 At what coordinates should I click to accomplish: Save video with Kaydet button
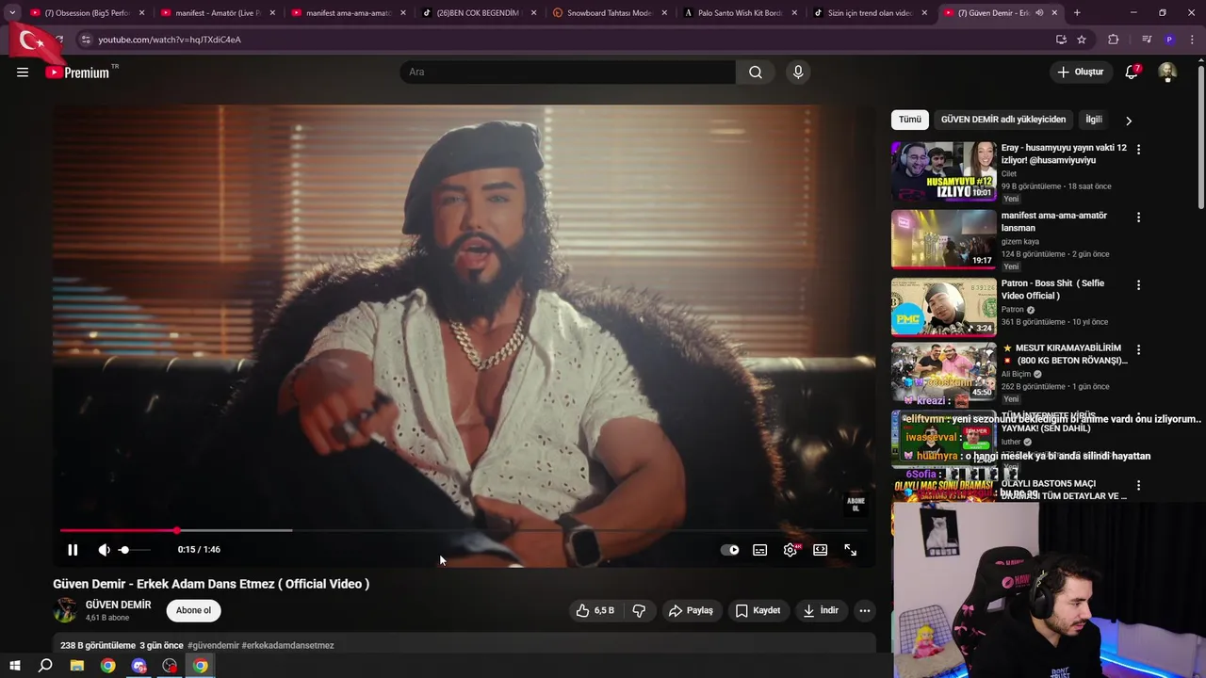click(x=758, y=610)
